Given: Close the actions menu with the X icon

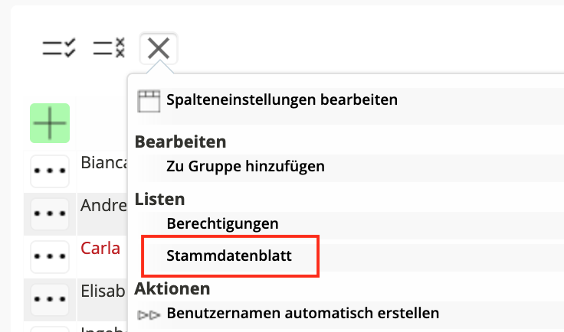Looking at the screenshot, I should [x=159, y=49].
